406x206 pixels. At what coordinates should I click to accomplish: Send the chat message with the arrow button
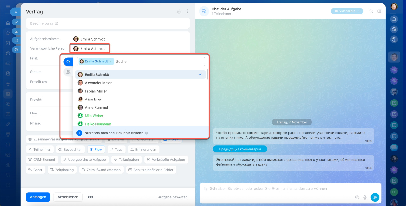375,197
